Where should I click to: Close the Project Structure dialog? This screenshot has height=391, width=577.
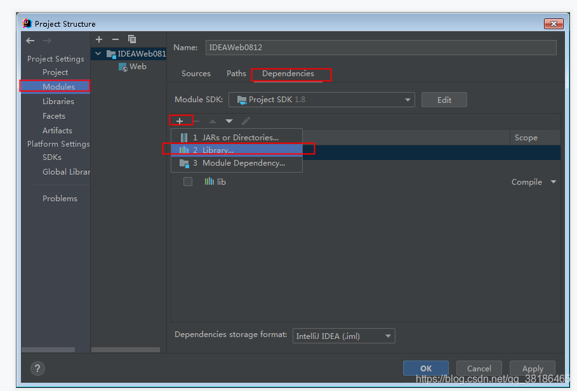coord(554,23)
